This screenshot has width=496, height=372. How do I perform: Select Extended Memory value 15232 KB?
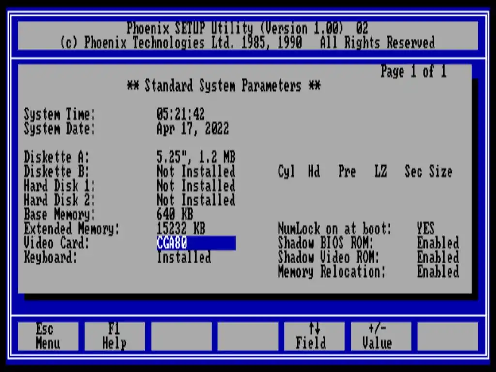click(x=181, y=229)
